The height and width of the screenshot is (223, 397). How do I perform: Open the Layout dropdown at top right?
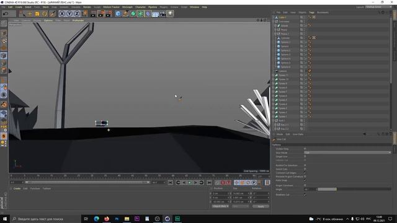(x=378, y=7)
